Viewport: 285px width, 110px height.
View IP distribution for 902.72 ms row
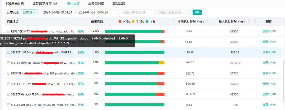pos(269,73)
